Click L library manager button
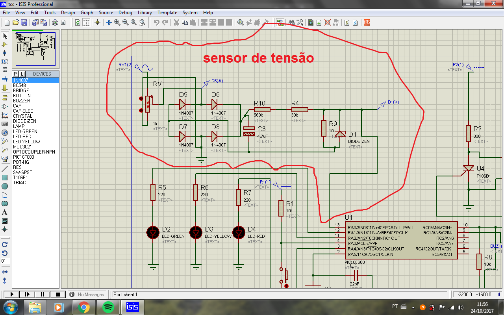Image resolution: width=504 pixels, height=315 pixels. [x=22, y=74]
